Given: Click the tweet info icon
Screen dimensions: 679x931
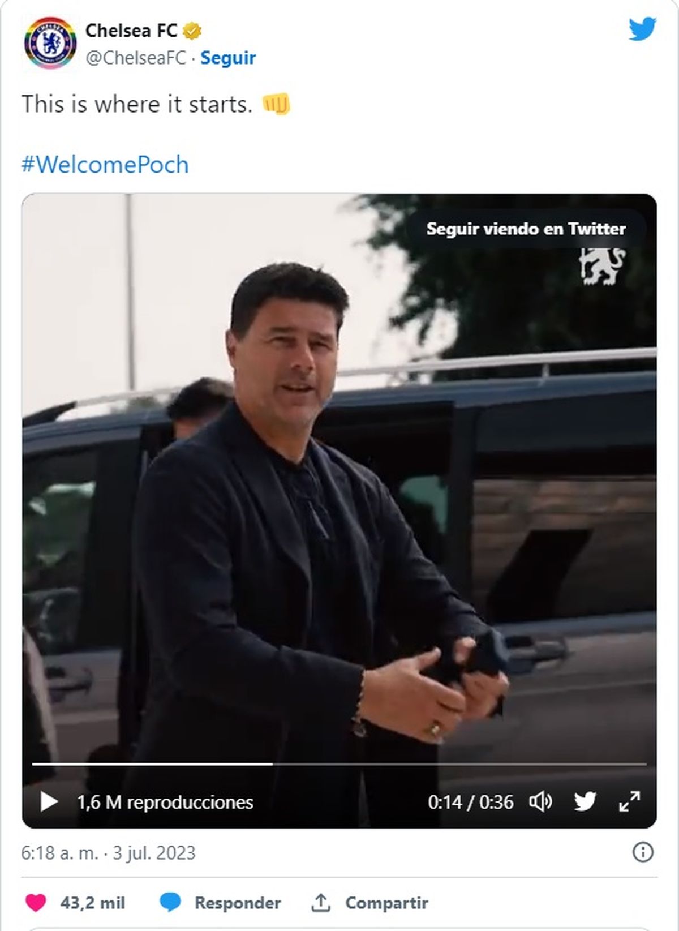Looking at the screenshot, I should pos(643,852).
